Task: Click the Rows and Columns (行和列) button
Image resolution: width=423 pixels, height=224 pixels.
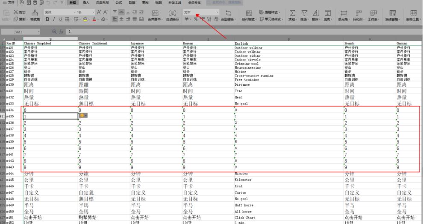Action: [x=358, y=16]
